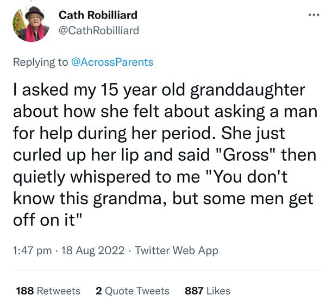The height and width of the screenshot is (307, 326).
Task: Open the three-dot more options menu
Action: click(x=310, y=15)
